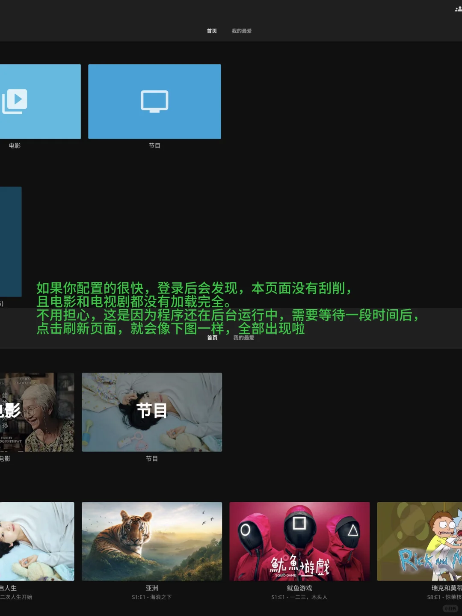Open the 电影 library poster with elderly woman

pos(37,412)
